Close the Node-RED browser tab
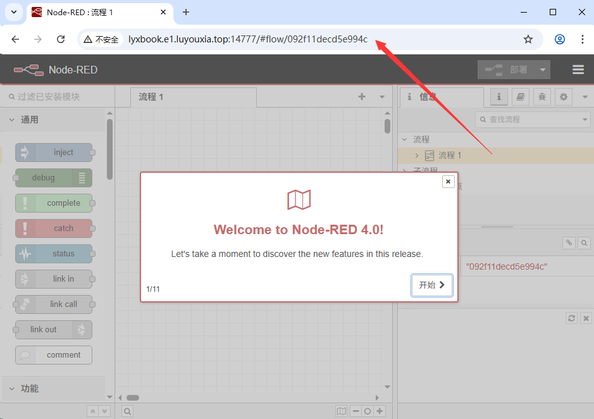594x419 pixels. pyautogui.click(x=163, y=12)
